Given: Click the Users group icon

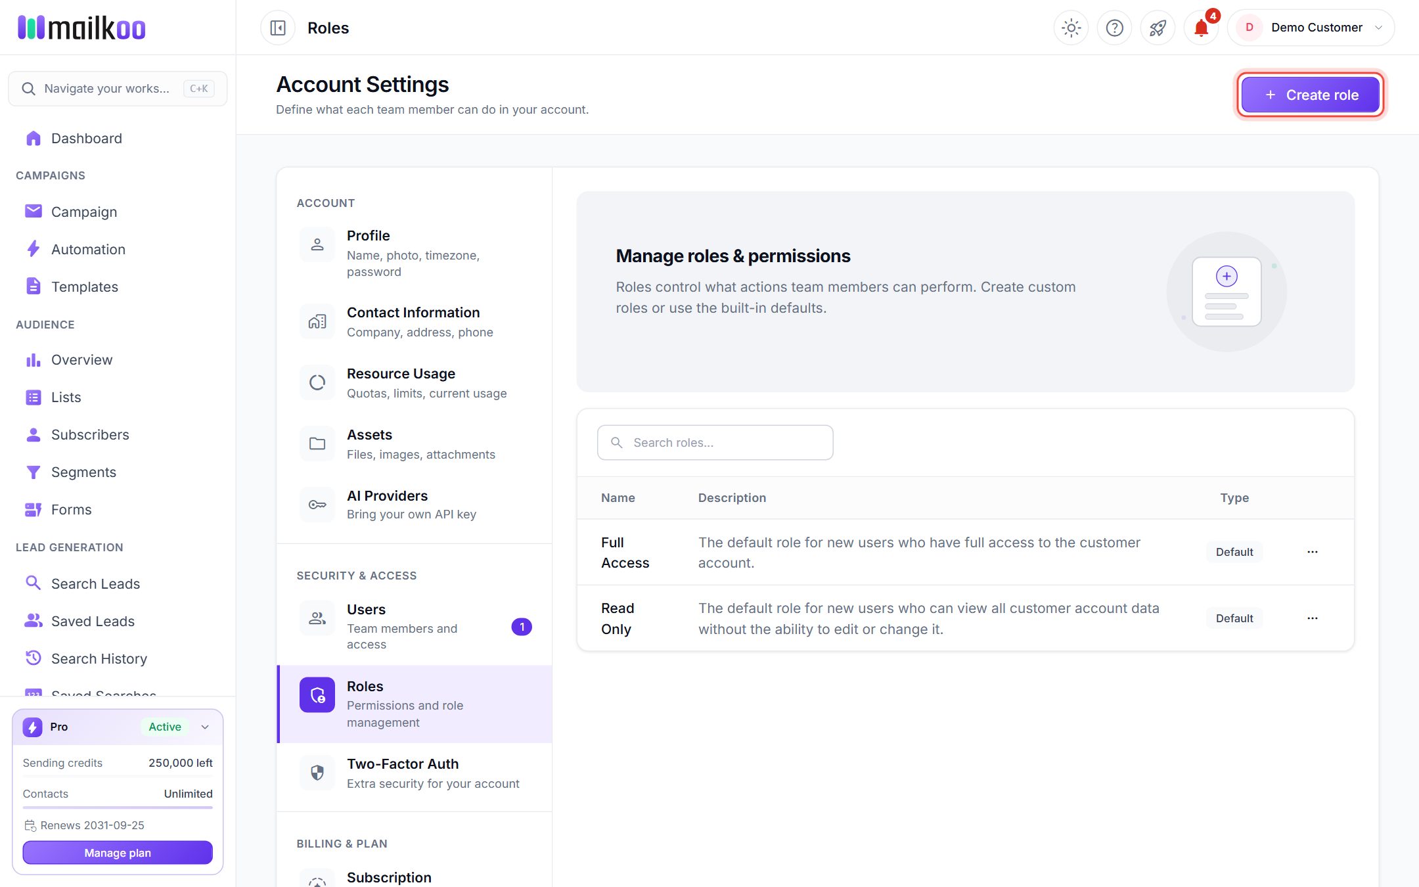Looking at the screenshot, I should (317, 618).
